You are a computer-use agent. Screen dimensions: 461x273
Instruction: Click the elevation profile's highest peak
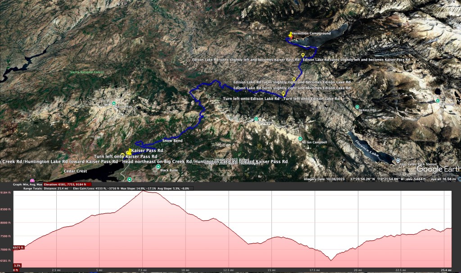[143, 191]
